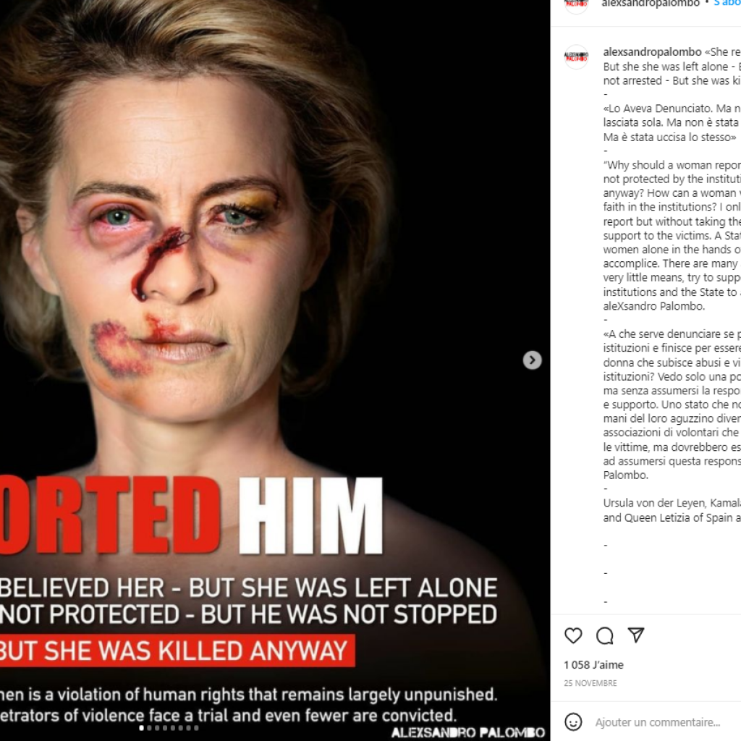Open the profile avatar beside the caption
The width and height of the screenshot is (741, 741).
click(576, 56)
